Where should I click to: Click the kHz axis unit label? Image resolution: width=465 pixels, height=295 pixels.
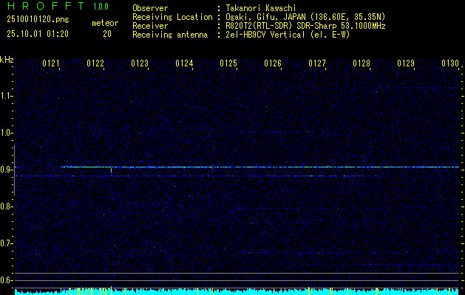tap(7, 60)
